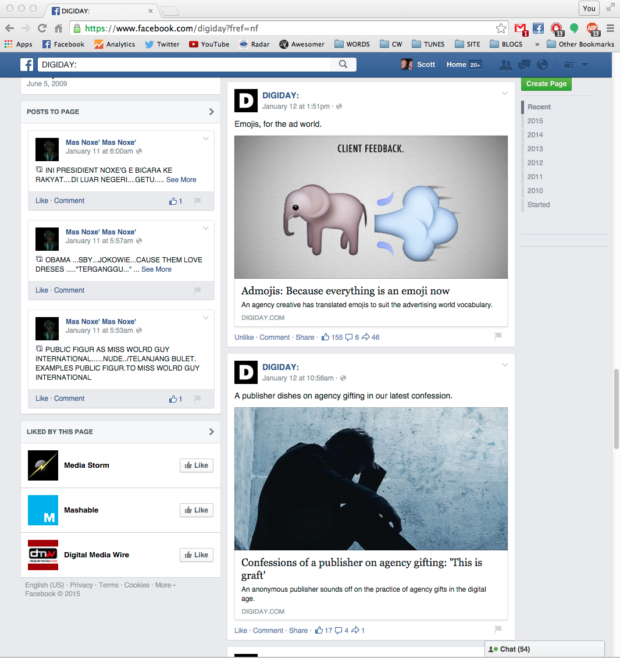Viewport: 620px width, 658px height.
Task: Open options arrow on Confessions post
Action: [505, 365]
